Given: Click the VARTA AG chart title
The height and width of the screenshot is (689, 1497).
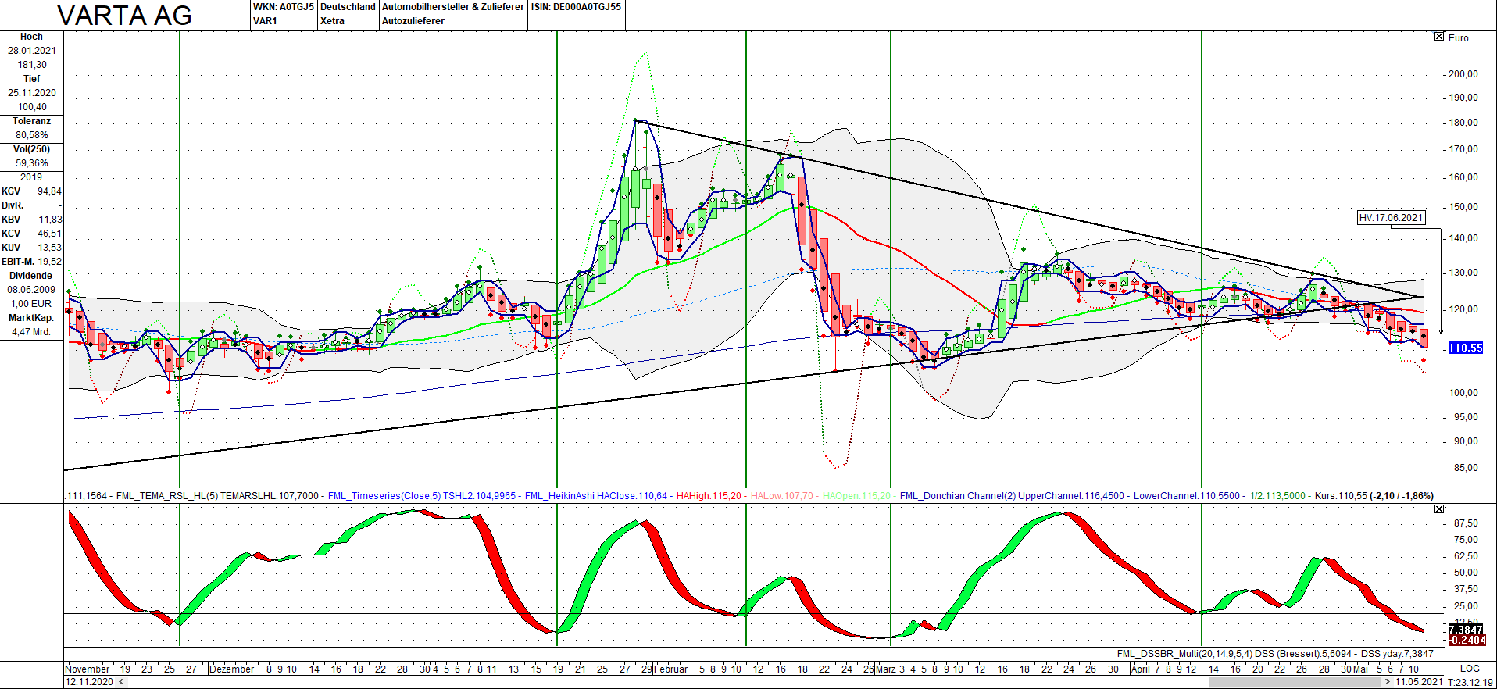Looking at the screenshot, I should [x=125, y=16].
